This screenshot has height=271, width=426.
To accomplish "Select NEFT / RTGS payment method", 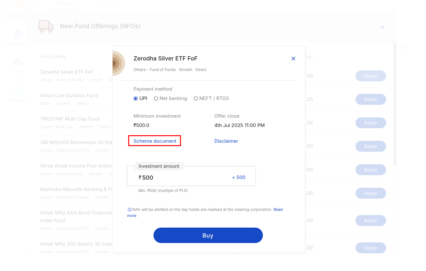I will (211, 98).
